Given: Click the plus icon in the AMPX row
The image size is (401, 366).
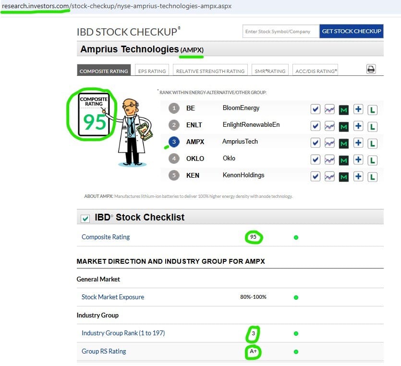Looking at the screenshot, I should click(x=358, y=143).
